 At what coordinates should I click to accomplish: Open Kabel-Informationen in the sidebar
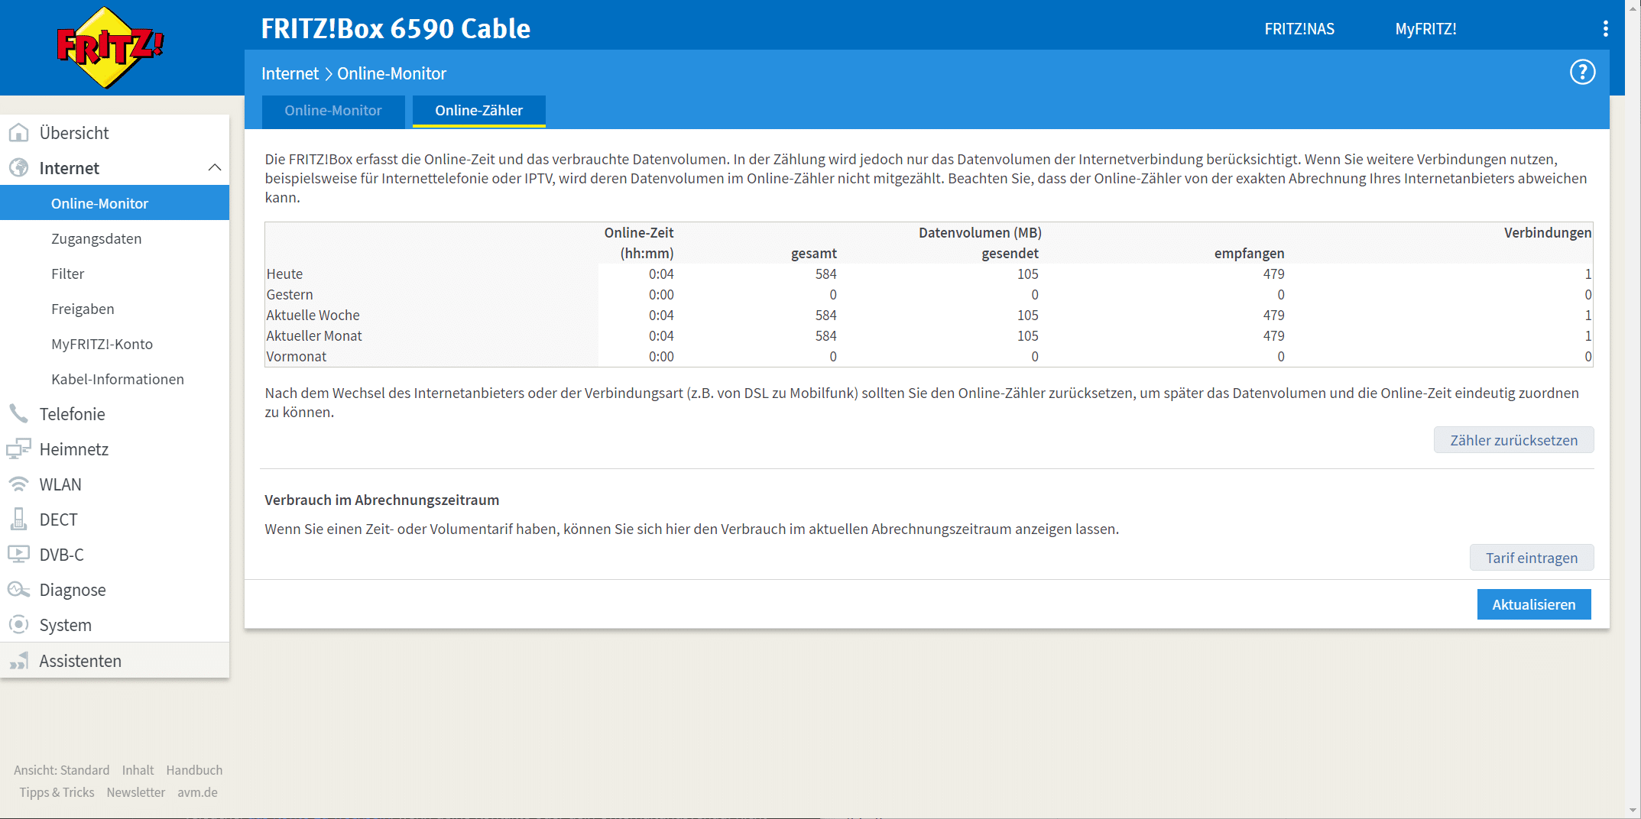(x=118, y=379)
